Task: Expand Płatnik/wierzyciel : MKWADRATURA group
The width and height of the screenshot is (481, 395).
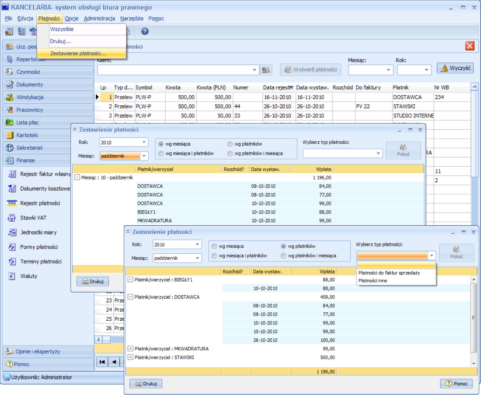Action: (x=130, y=349)
